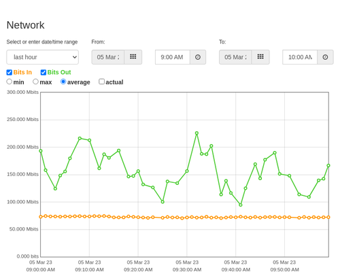The width and height of the screenshot is (340, 274).
Task: Click the '09:40:00 AM' time axis label
Action: (x=236, y=270)
